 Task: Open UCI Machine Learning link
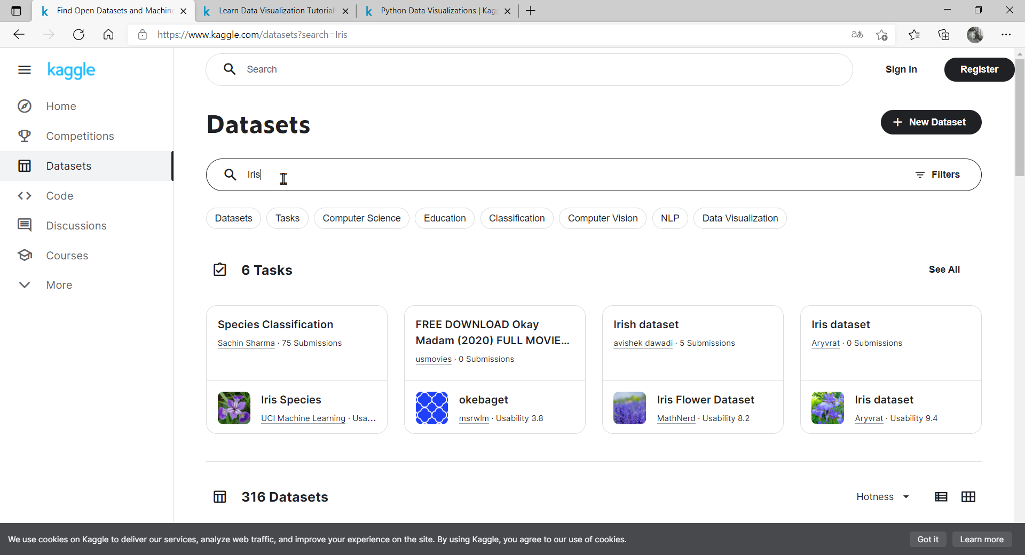click(303, 418)
